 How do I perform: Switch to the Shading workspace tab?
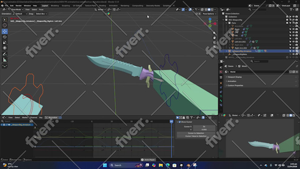[102, 6]
